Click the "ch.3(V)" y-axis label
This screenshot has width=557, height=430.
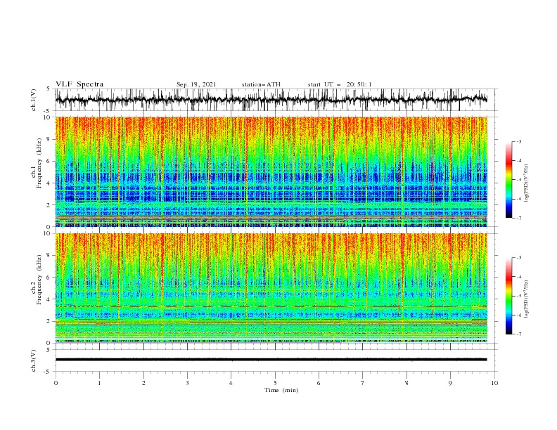click(34, 360)
